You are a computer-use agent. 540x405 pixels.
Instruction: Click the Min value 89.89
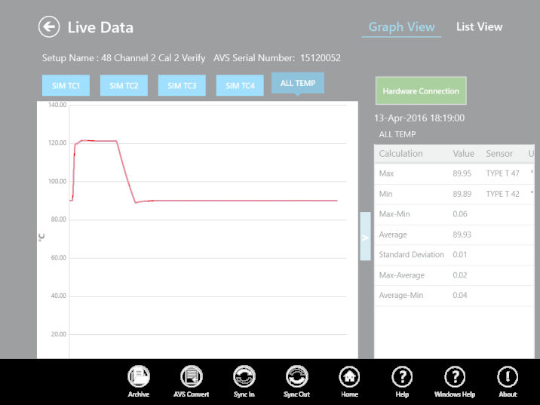(462, 194)
